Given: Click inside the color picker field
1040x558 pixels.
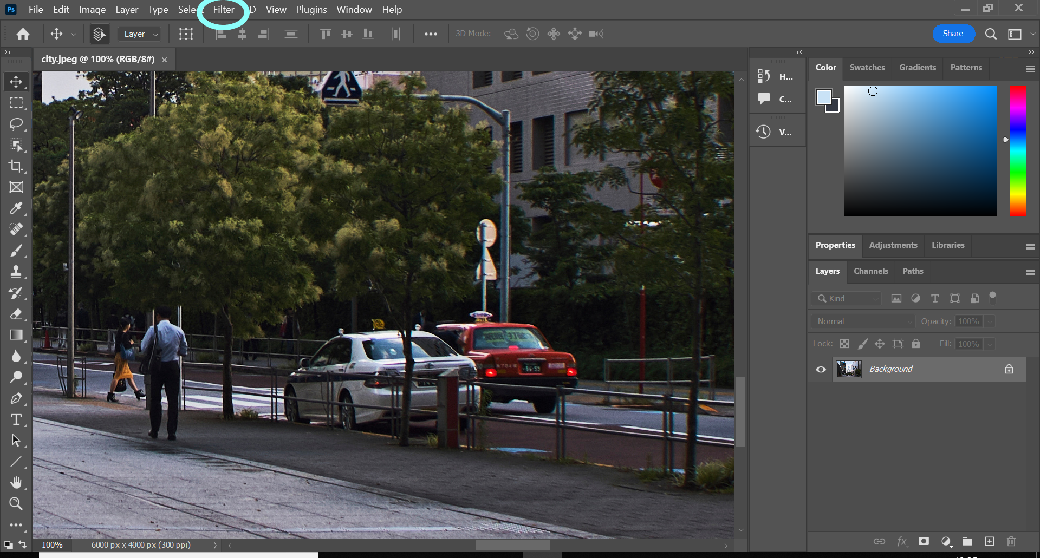Looking at the screenshot, I should (920, 151).
